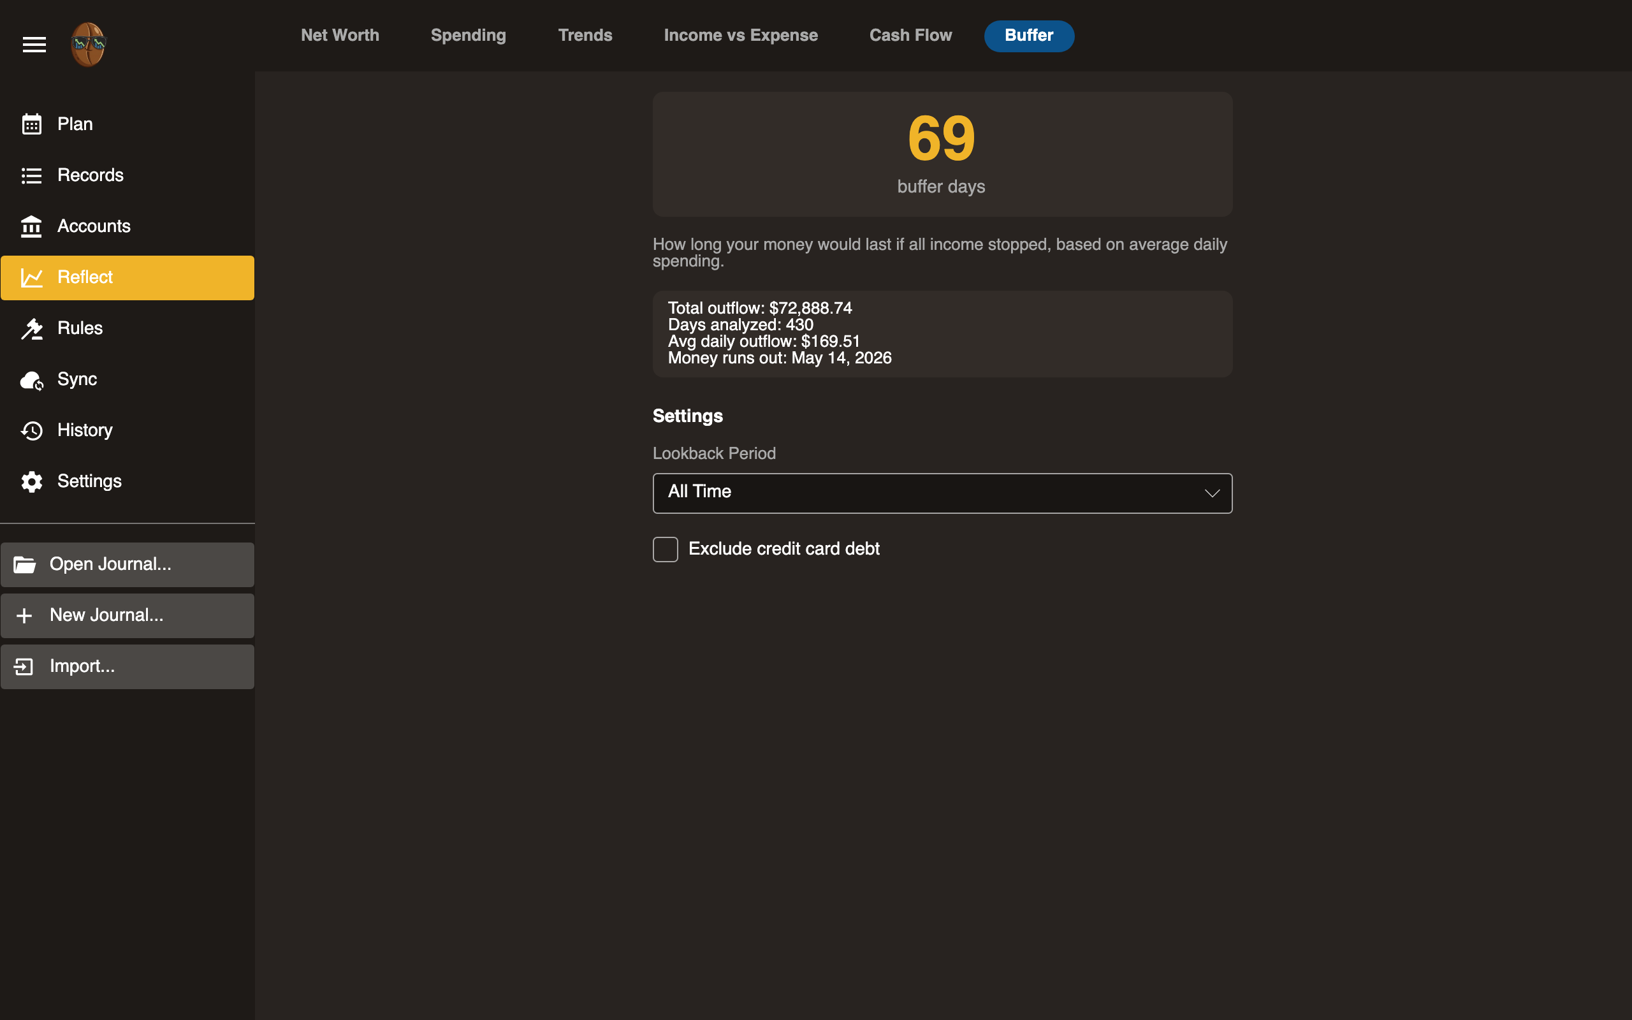Expand the Lookback Period dropdown
The width and height of the screenshot is (1632, 1020).
(x=942, y=493)
